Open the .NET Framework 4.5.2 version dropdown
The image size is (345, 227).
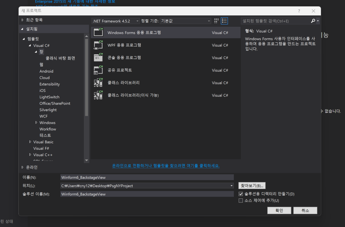pos(116,21)
